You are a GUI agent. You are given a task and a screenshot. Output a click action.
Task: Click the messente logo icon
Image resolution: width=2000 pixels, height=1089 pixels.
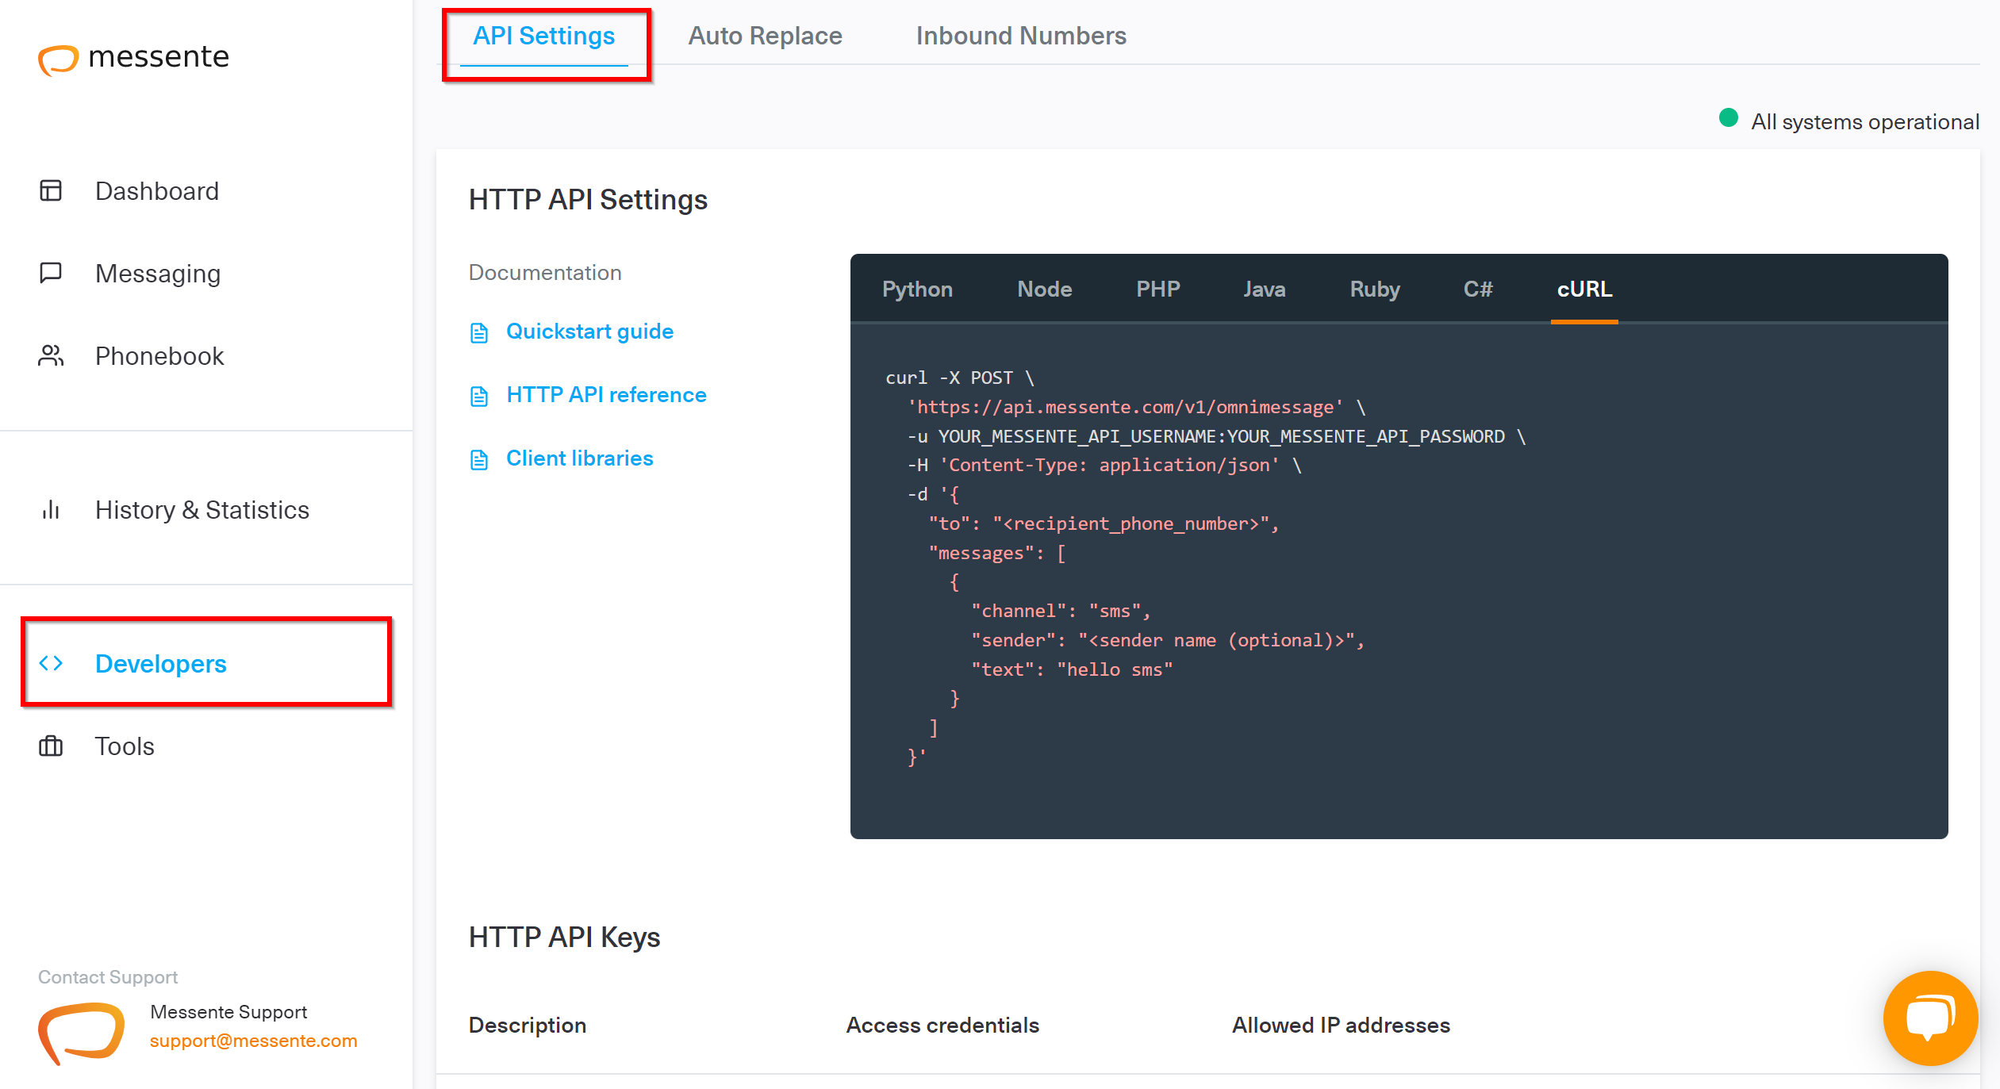(58, 59)
